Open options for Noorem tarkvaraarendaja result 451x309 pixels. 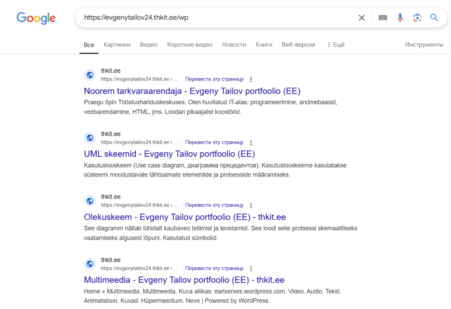(x=251, y=80)
